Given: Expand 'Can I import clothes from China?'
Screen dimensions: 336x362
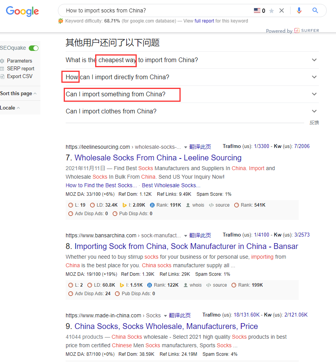Looking at the screenshot, I should (314, 111).
